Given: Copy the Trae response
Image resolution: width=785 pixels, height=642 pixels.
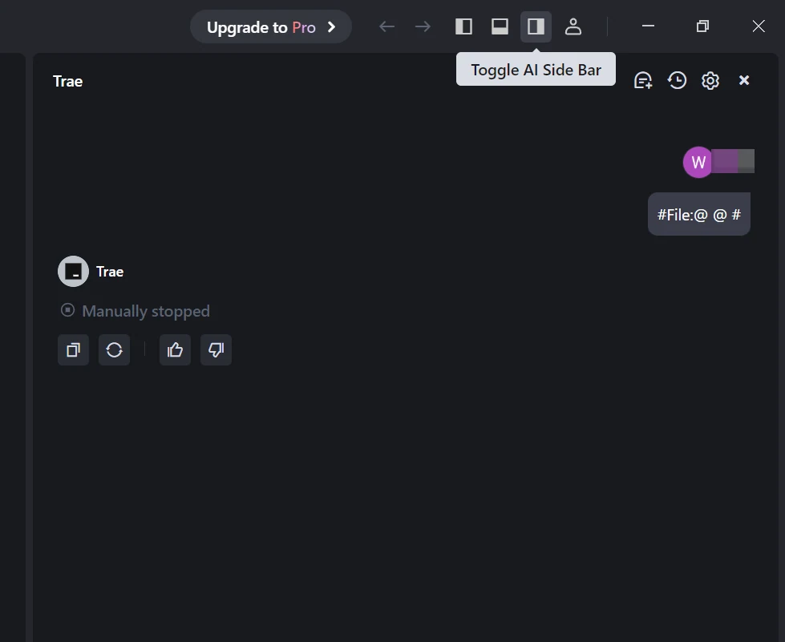Looking at the screenshot, I should [73, 349].
